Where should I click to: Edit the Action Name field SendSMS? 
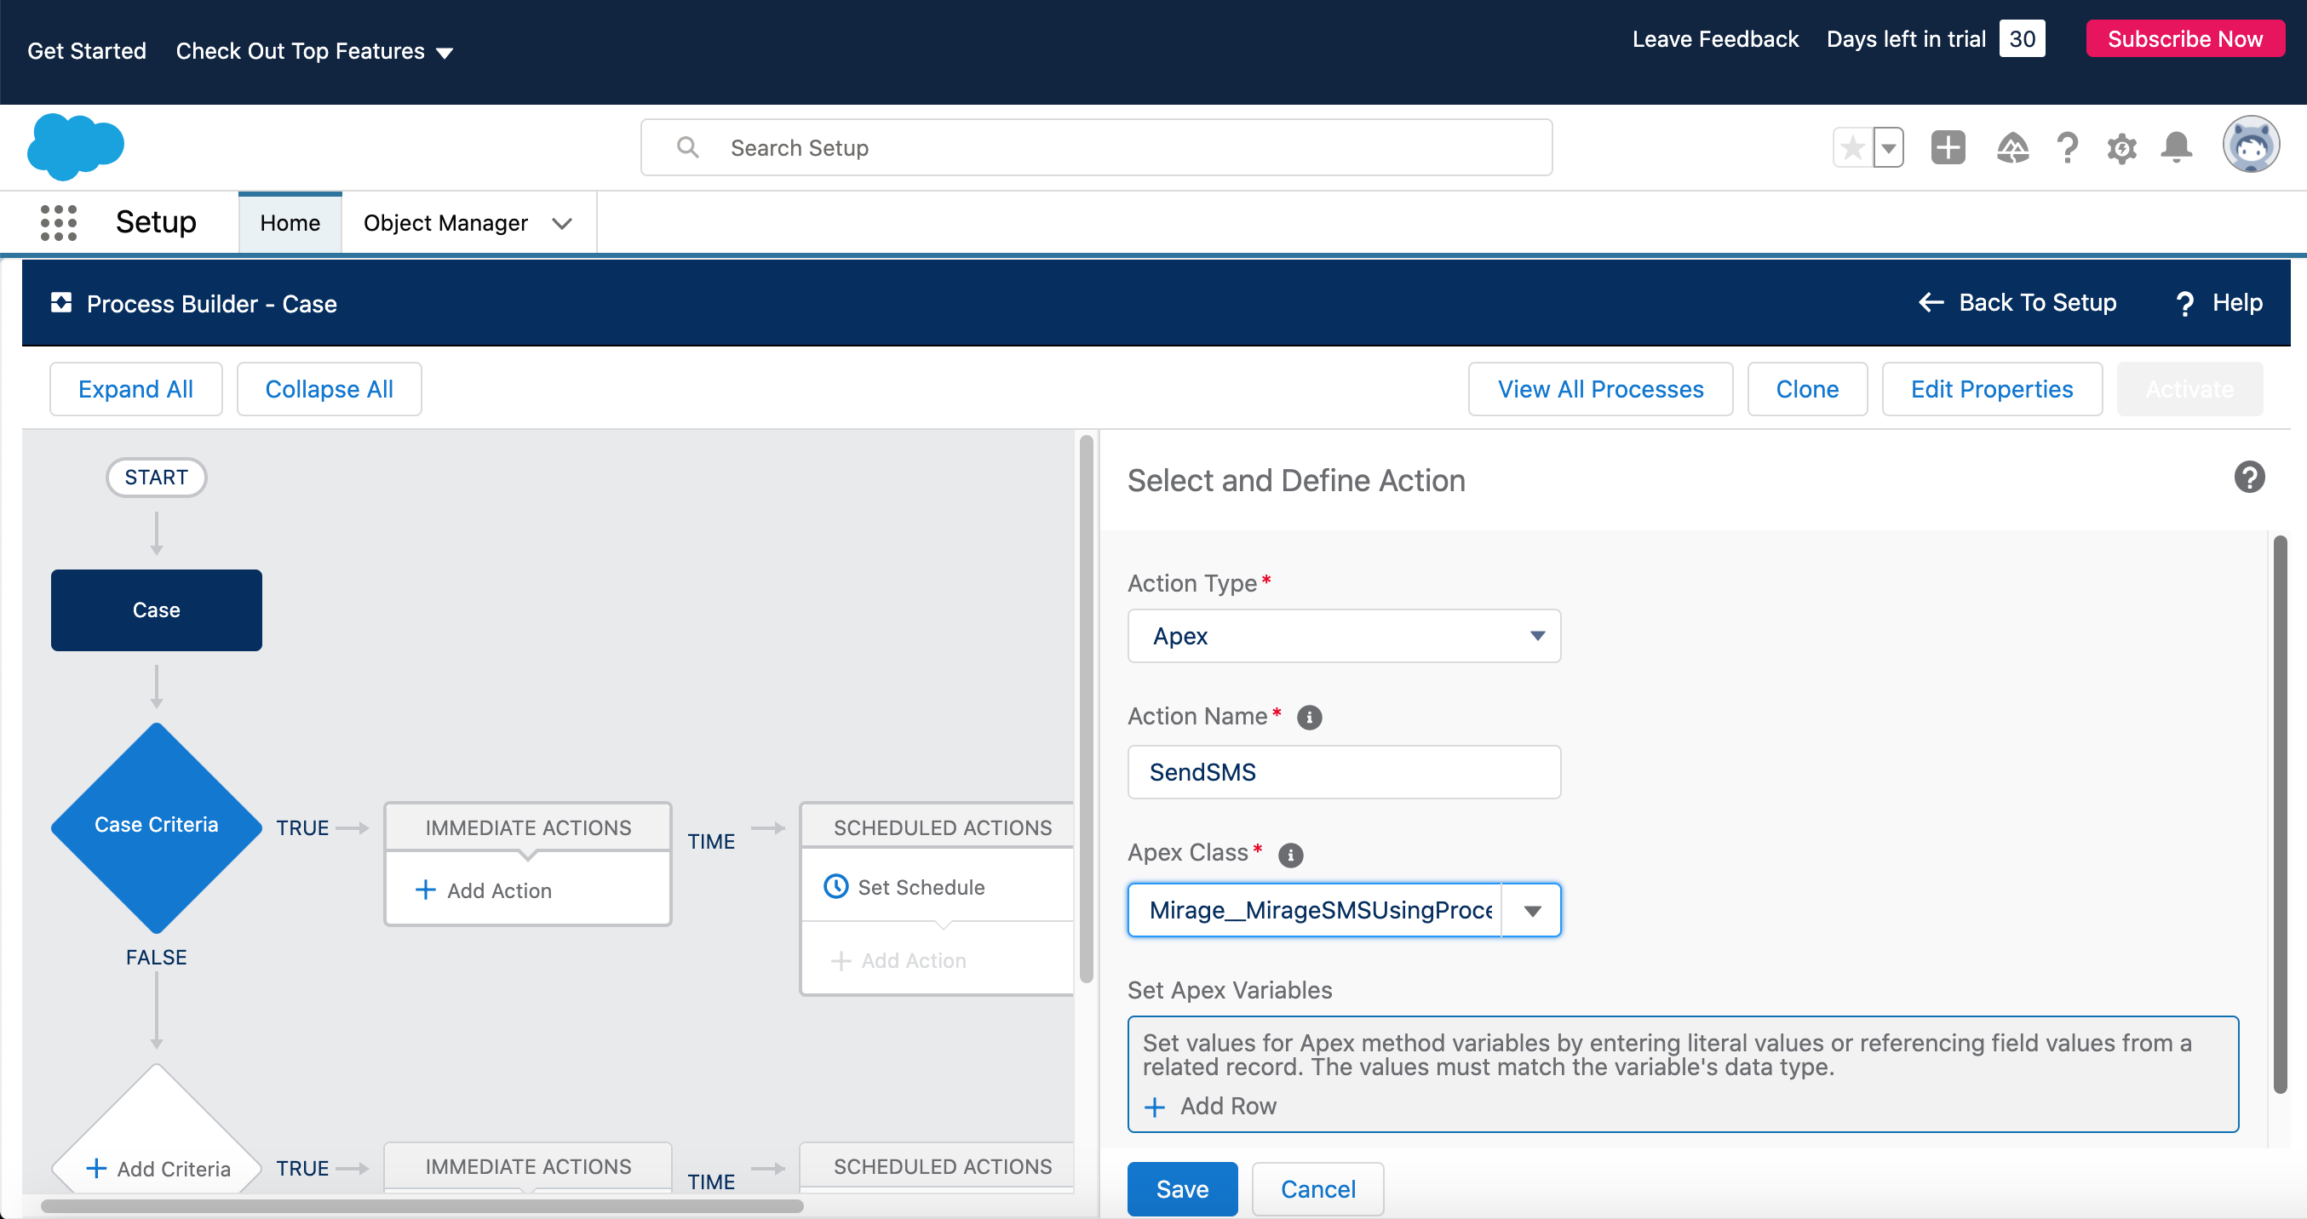point(1344,772)
